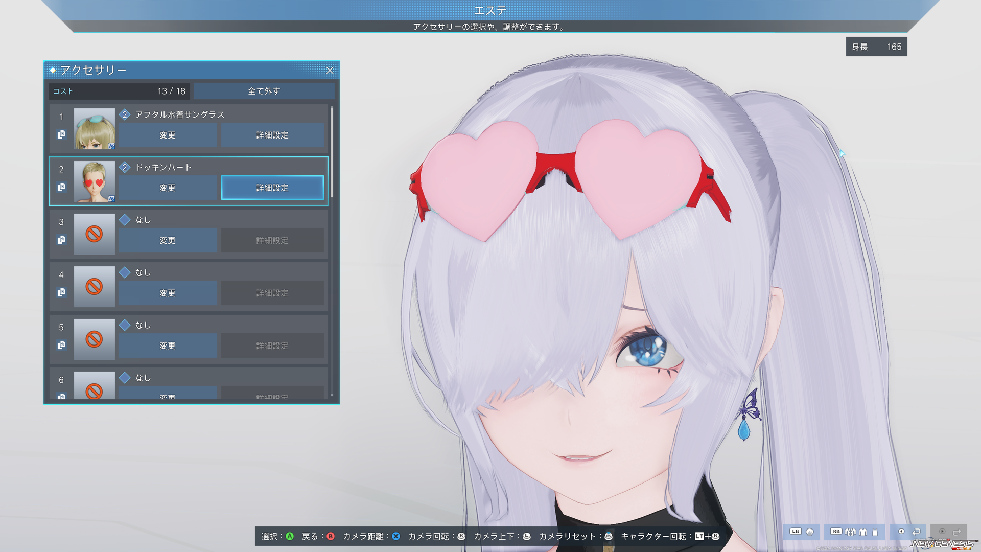Click the accessory list scrollbar
The image size is (981, 552).
[x=332, y=152]
